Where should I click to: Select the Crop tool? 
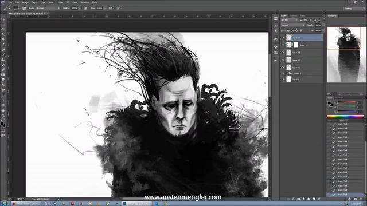pos(3,39)
